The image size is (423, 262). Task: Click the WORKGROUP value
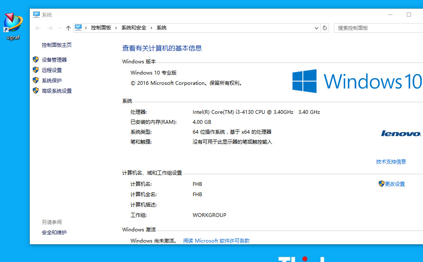(209, 215)
